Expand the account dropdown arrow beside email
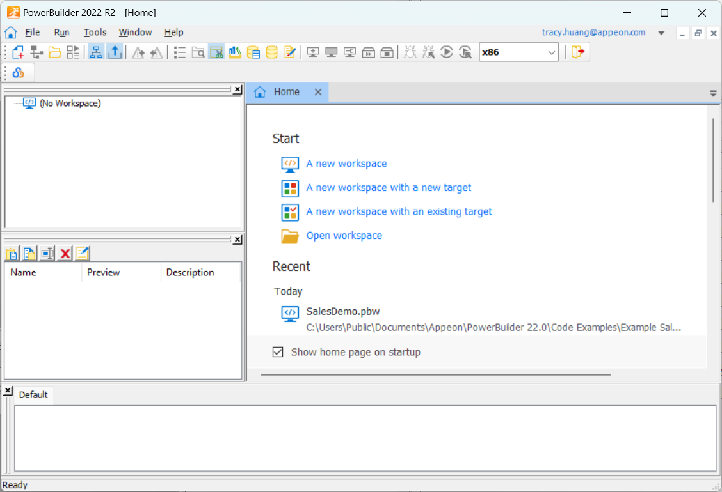Viewport: 722px width, 492px height. pos(661,33)
